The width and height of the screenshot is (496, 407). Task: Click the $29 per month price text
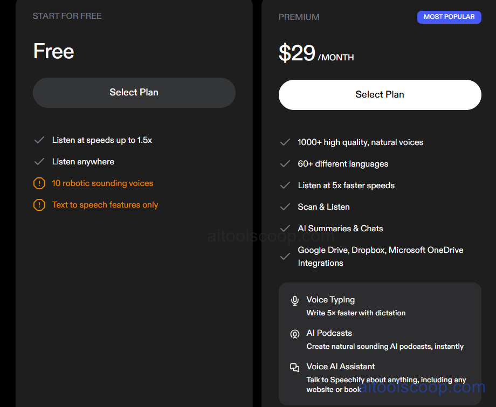click(x=316, y=54)
